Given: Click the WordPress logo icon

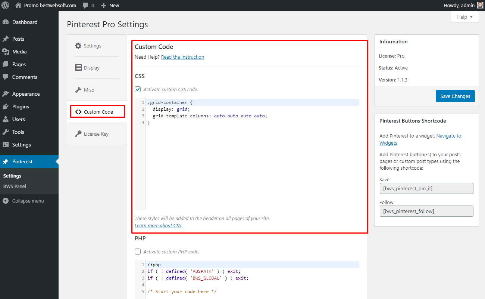Looking at the screenshot, I should pyautogui.click(x=6, y=6).
